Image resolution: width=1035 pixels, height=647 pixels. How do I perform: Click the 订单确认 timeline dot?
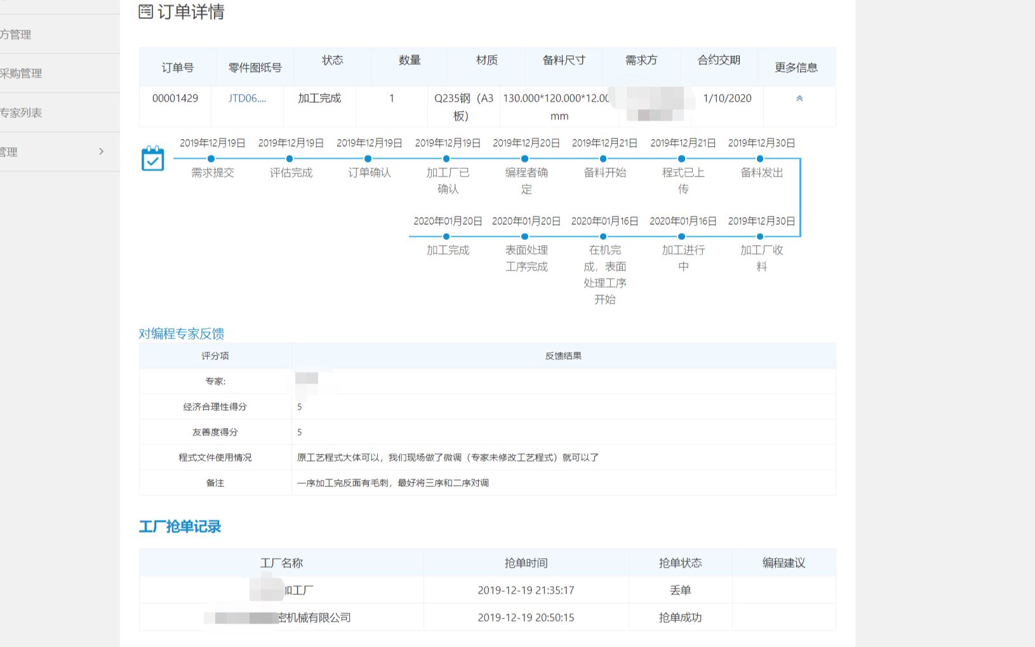[368, 158]
